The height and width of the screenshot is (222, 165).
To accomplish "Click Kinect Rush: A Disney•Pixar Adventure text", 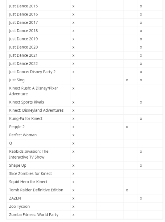I will tap(34, 91).
